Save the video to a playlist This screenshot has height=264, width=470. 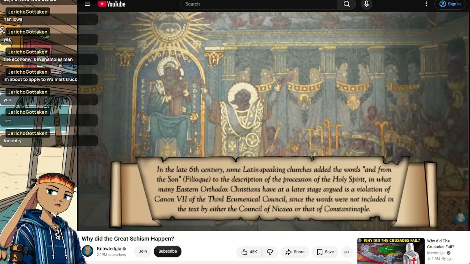tap(325, 252)
